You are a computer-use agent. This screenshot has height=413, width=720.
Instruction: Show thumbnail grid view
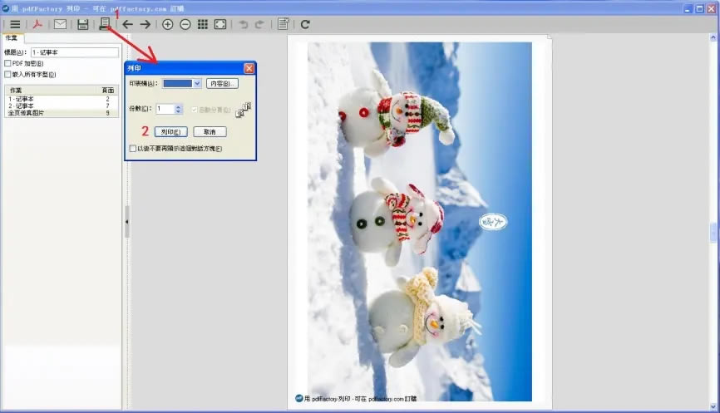click(x=202, y=24)
